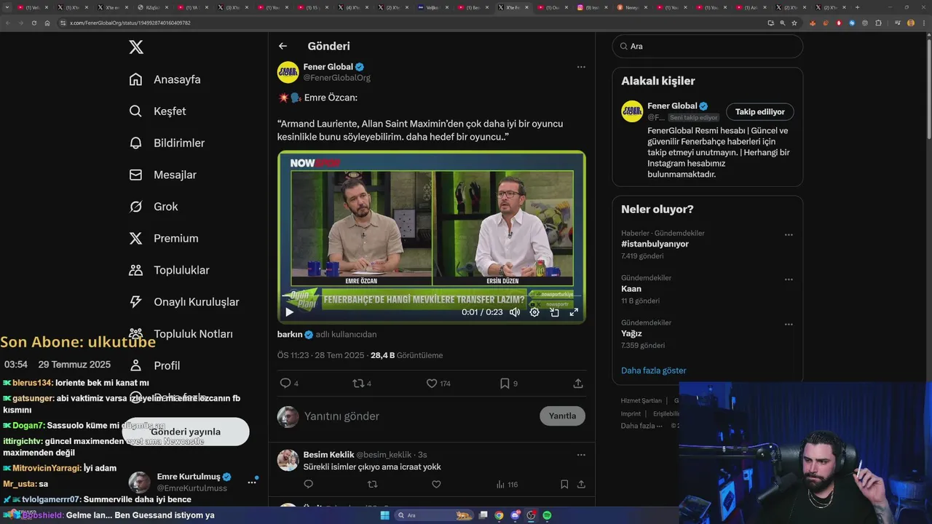The width and height of the screenshot is (932, 524).
Task: Enter video fullscreen
Action: 574,312
